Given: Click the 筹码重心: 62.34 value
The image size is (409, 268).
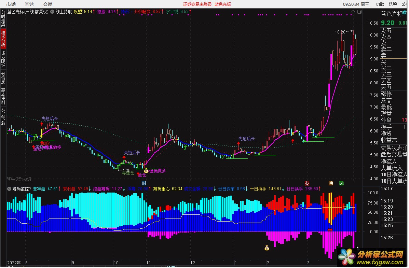Looking at the screenshot, I should point(167,189).
